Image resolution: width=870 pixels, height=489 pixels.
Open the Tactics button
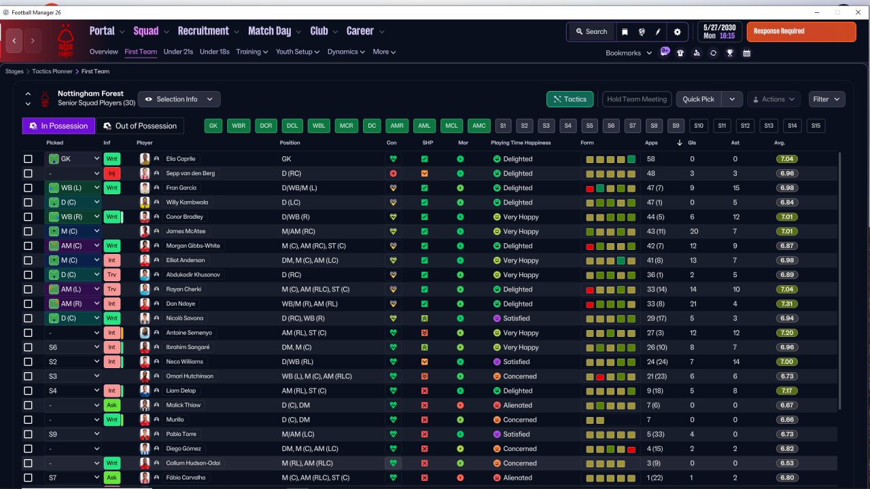(570, 99)
